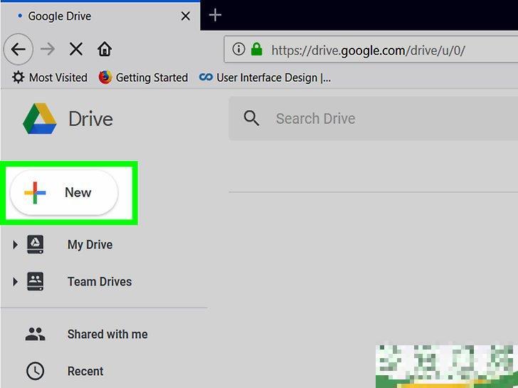Open Shared with me section
This screenshot has width=518, height=388.
[x=107, y=334]
